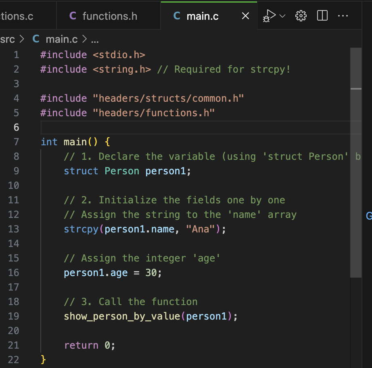Click the show_person_by_value function call
Viewport: 372px width, 368px height.
121,316
